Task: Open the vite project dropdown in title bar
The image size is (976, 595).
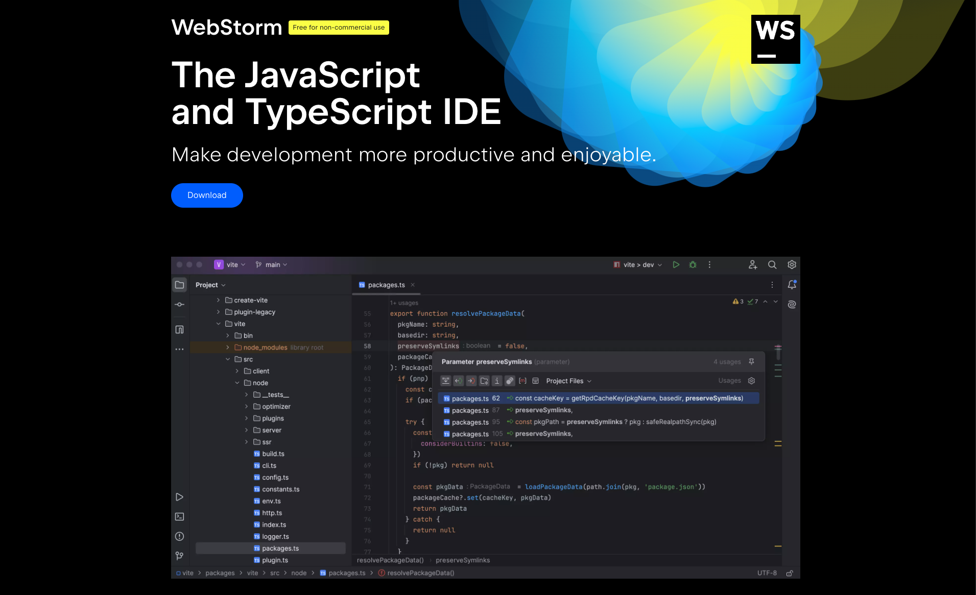Action: coord(230,265)
